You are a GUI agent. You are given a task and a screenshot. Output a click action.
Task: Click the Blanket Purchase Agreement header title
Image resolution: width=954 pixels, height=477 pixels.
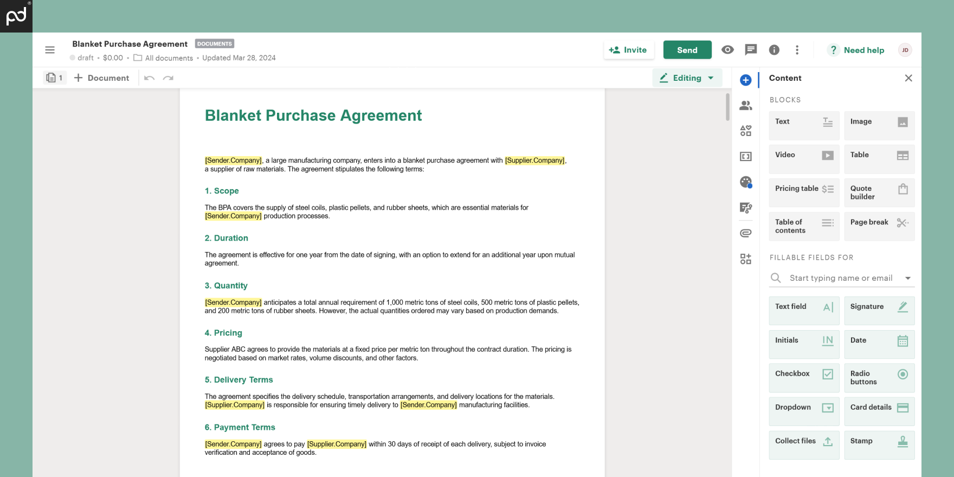coord(130,44)
